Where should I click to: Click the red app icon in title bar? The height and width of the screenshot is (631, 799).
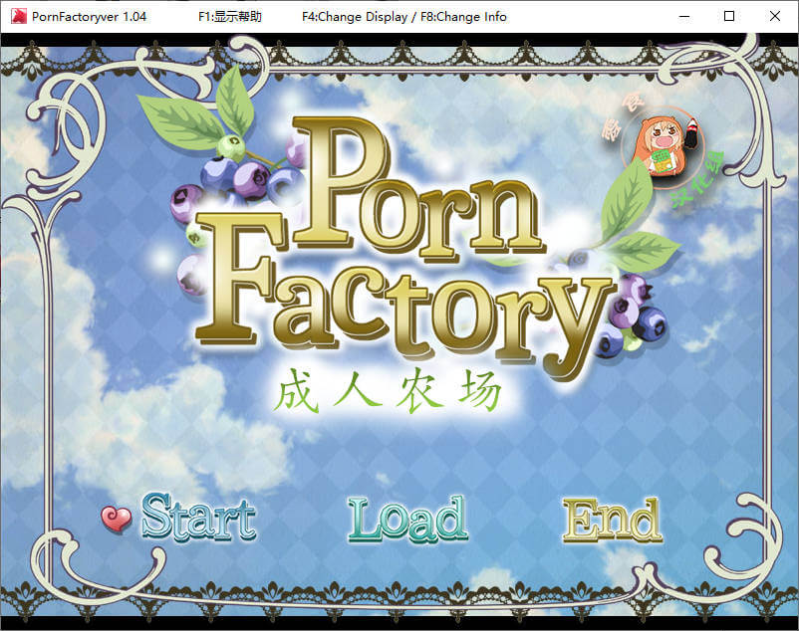point(15,16)
